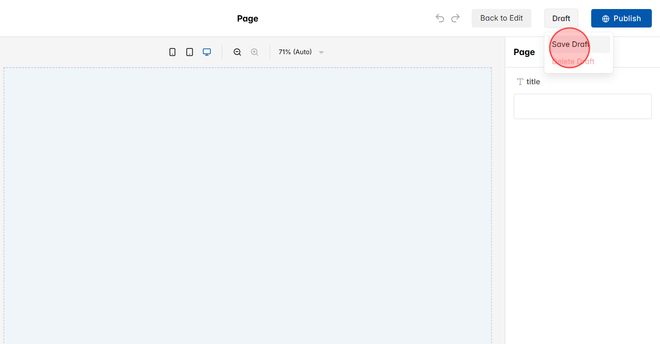Image resolution: width=660 pixels, height=344 pixels.
Task: Open the Draft dropdown menu
Action: pos(561,18)
